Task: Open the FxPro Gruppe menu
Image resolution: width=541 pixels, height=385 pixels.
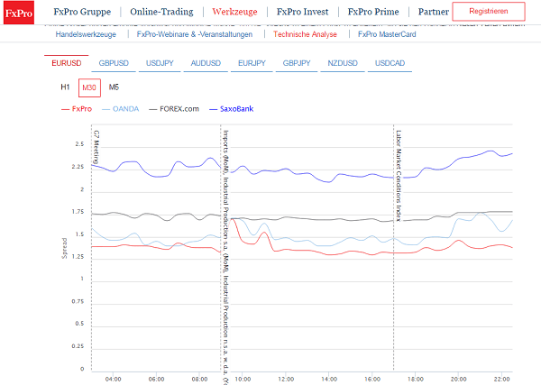Action: [x=82, y=12]
